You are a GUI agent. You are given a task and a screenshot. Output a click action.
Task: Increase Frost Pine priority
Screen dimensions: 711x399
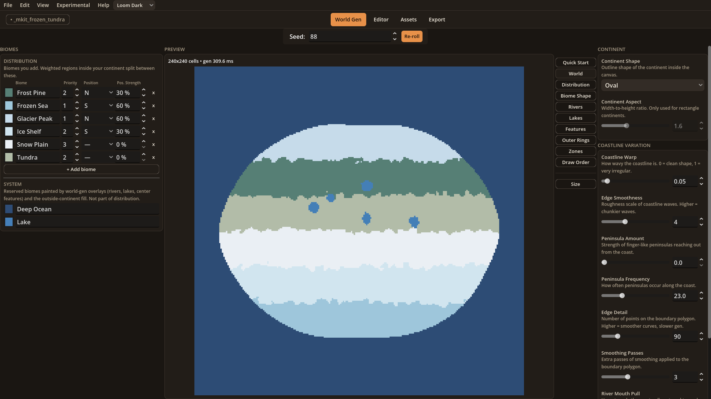[x=77, y=90]
